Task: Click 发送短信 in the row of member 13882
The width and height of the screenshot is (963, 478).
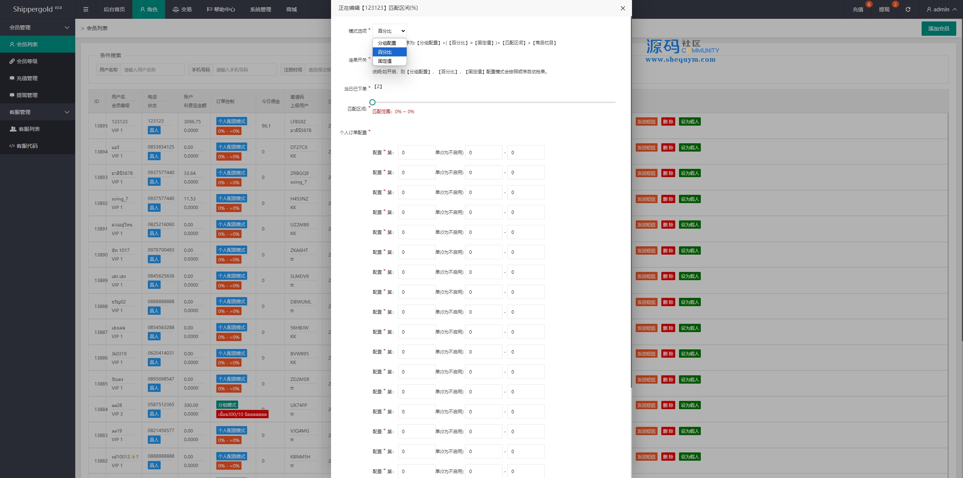Action: tap(646, 457)
